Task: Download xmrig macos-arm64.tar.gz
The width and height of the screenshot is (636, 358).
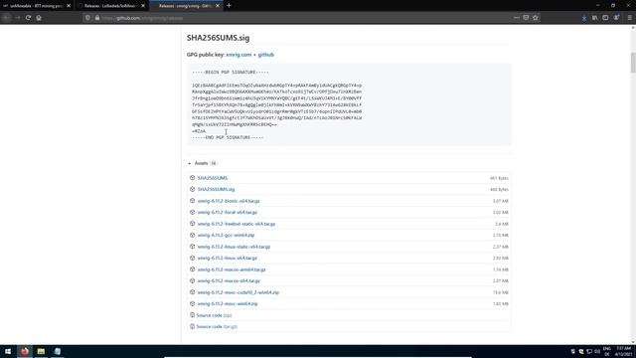Action: 232,269
